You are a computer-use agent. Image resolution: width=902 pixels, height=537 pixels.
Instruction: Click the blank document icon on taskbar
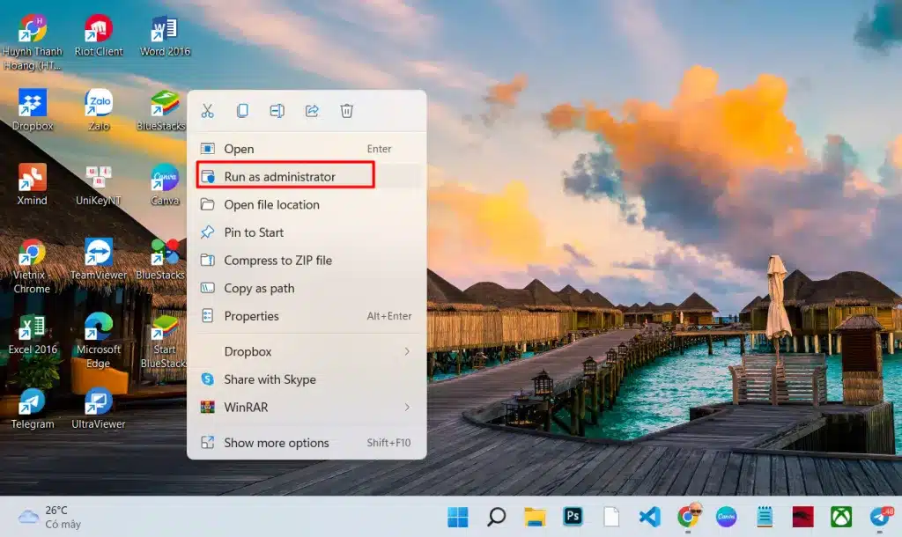click(611, 517)
